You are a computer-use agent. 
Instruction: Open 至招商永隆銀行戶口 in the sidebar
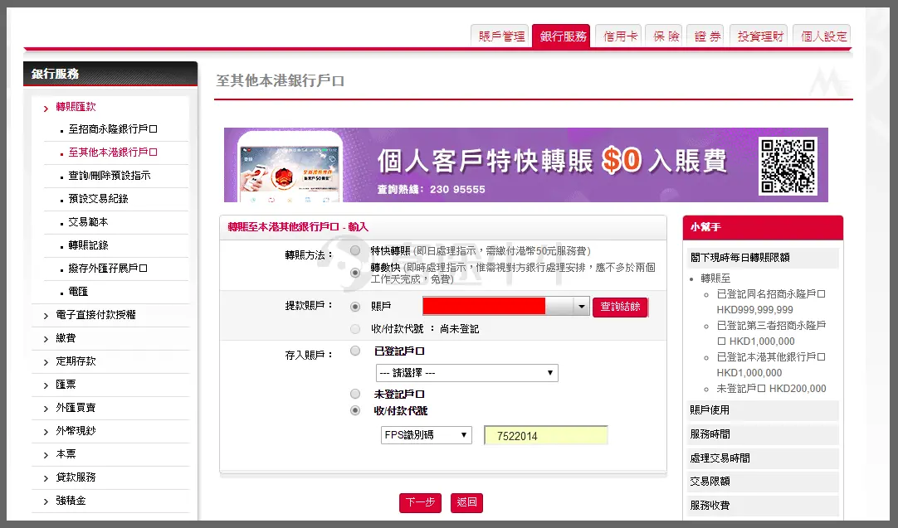pos(113,129)
